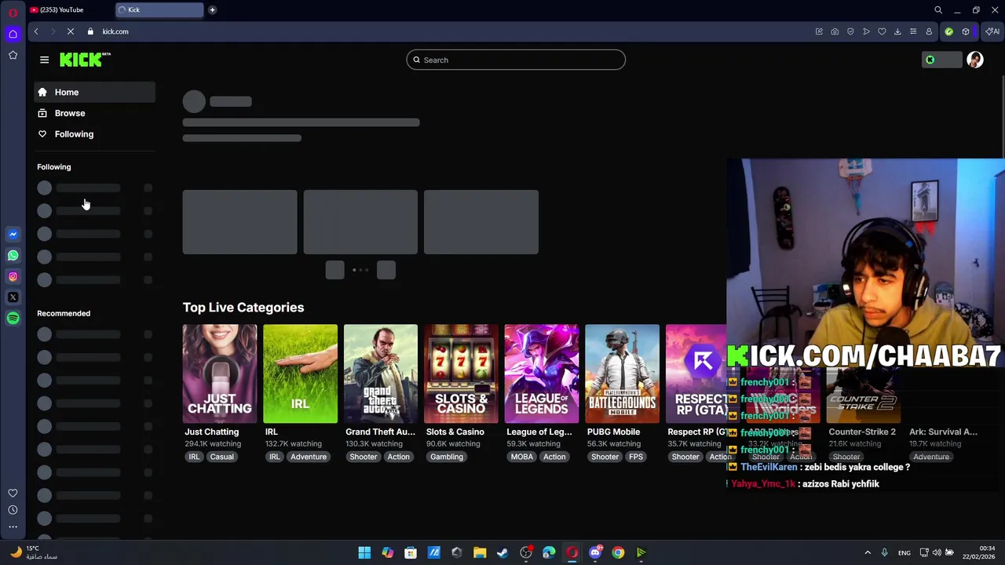
Task: Open history clock icon in sidebar
Action: pyautogui.click(x=13, y=510)
